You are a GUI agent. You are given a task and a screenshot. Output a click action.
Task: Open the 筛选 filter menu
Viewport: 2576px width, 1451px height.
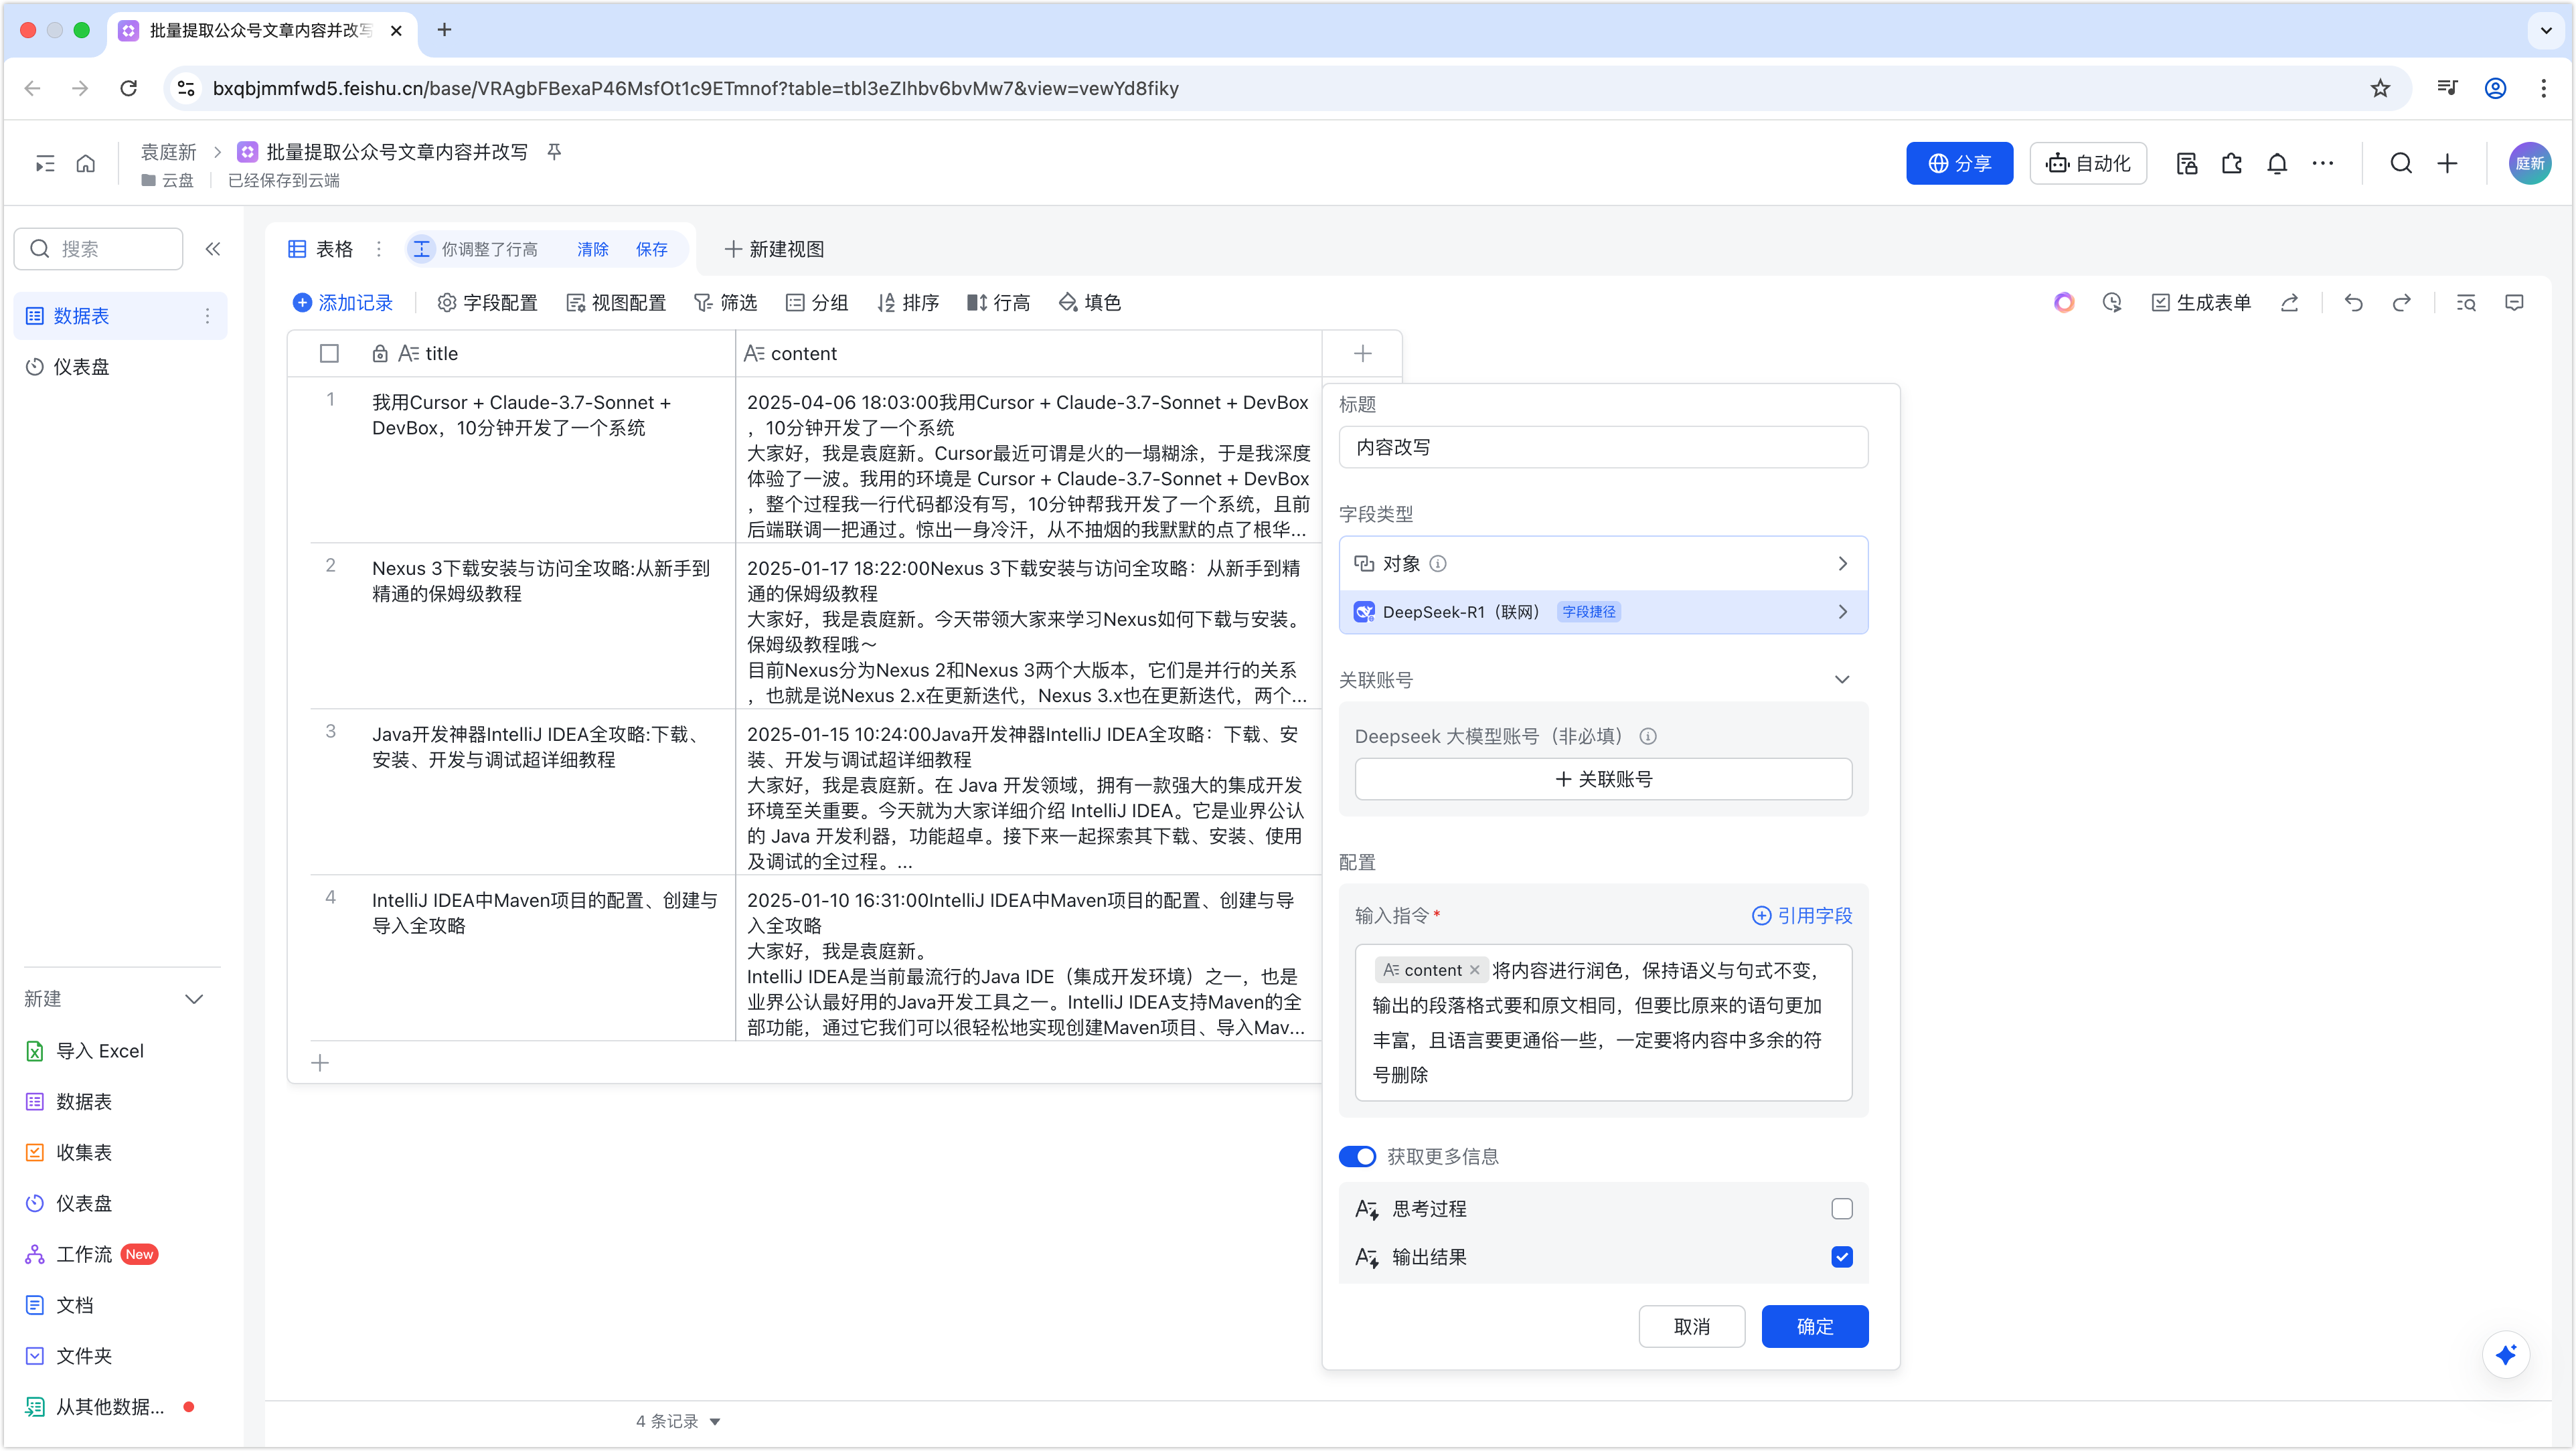(726, 303)
